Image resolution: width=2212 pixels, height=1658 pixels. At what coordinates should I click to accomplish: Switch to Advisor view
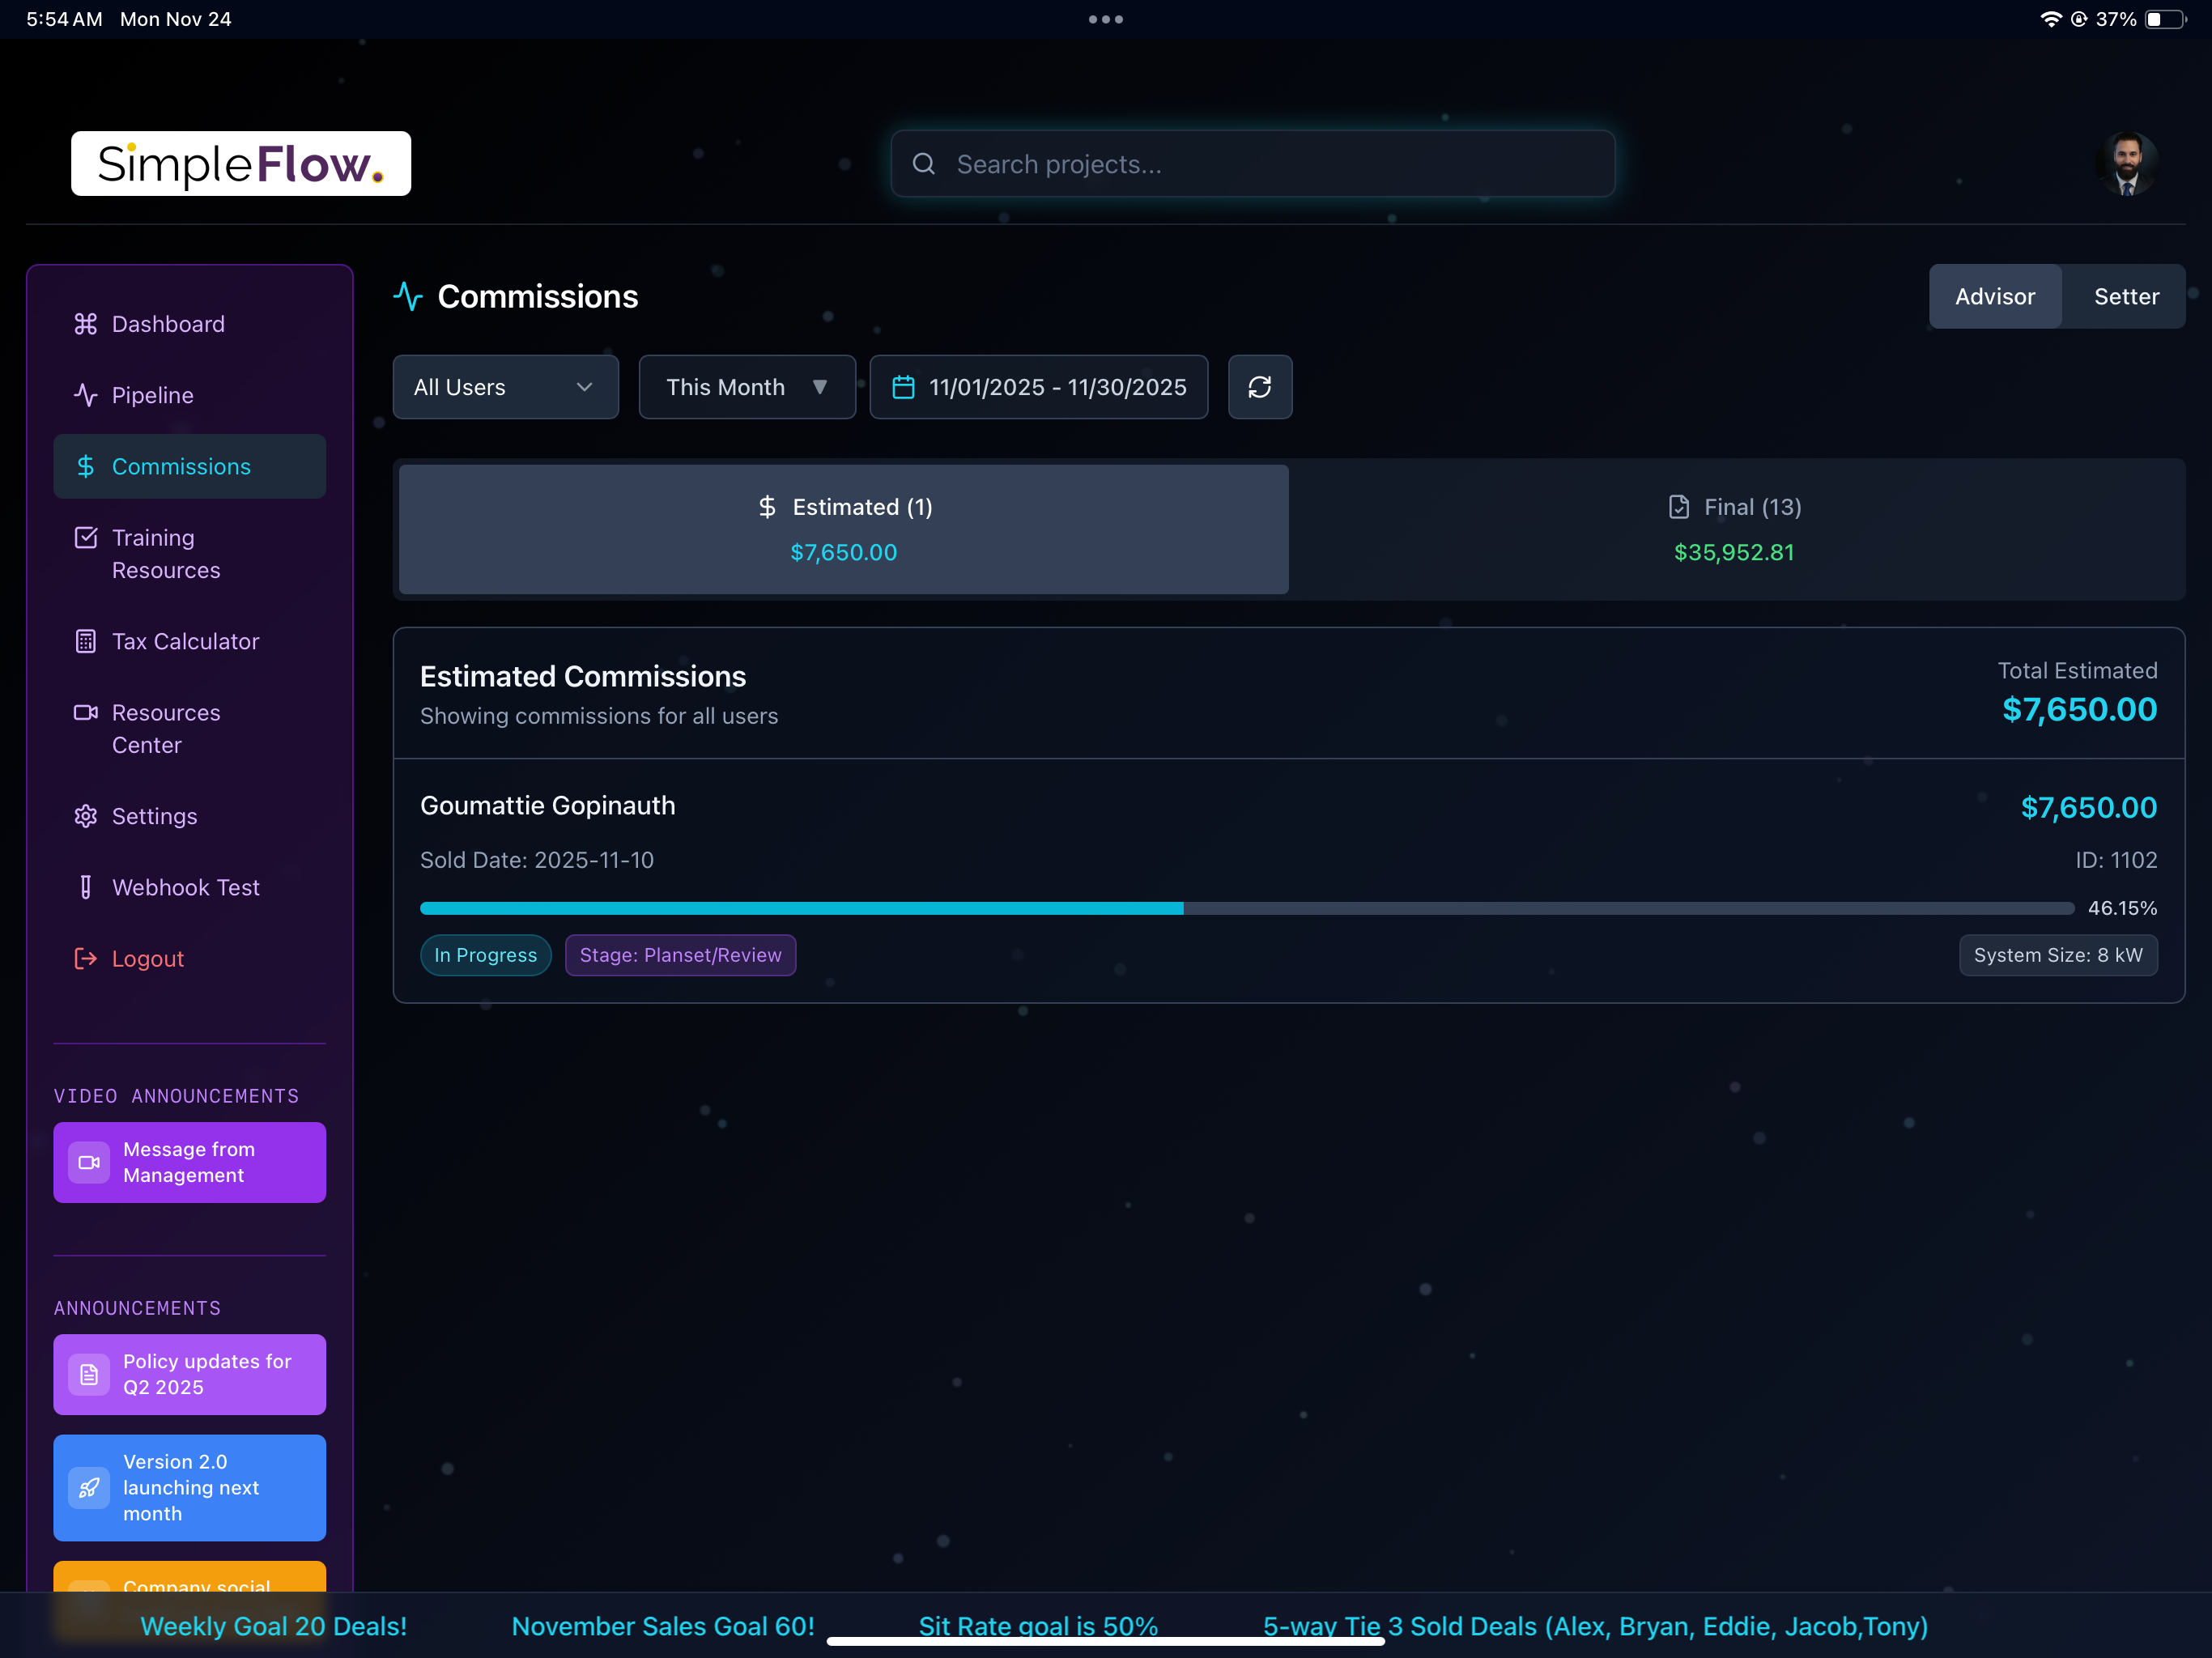[1995, 296]
